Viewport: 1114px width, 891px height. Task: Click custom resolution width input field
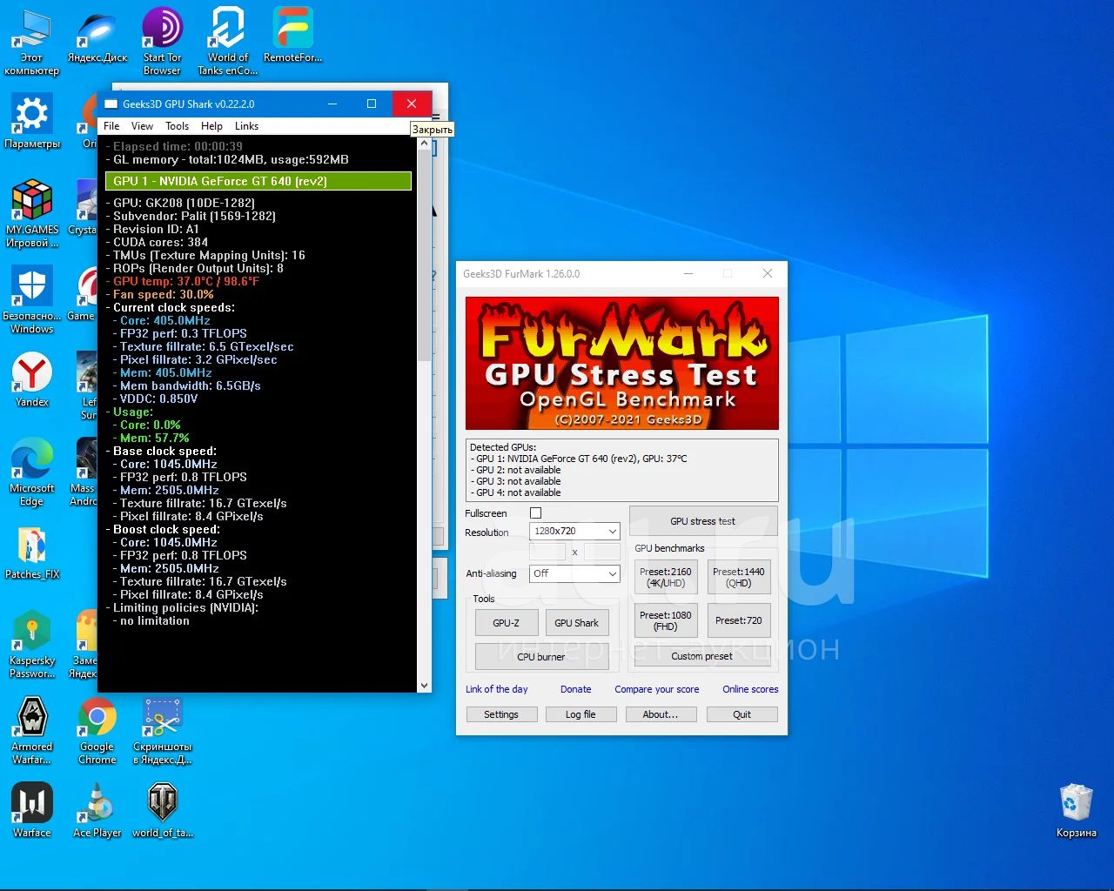pos(547,552)
